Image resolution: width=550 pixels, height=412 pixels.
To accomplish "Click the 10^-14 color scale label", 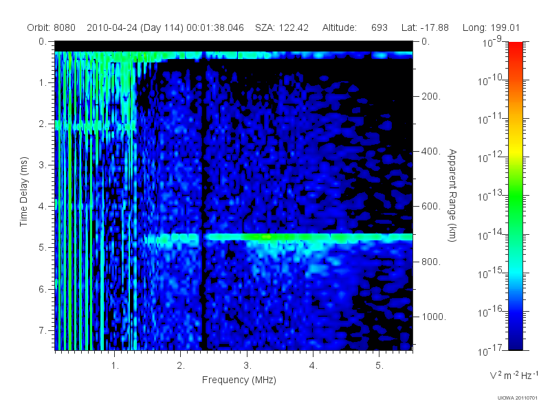I will coord(490,234).
